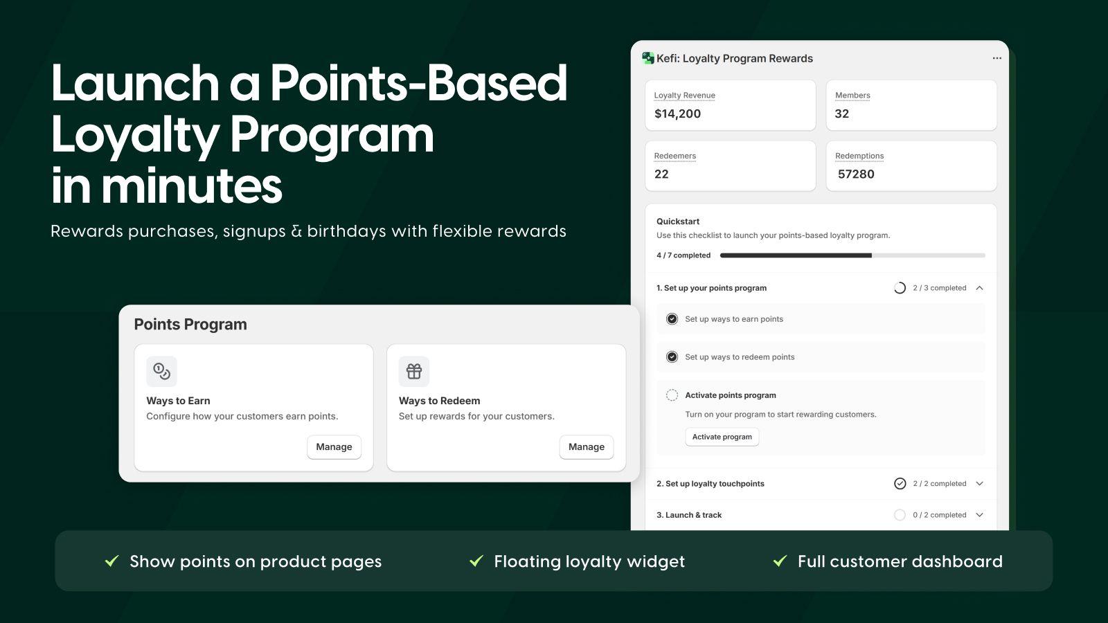Toggle the Set up ways to earn points checkbox
This screenshot has height=623, width=1108.
(x=671, y=318)
